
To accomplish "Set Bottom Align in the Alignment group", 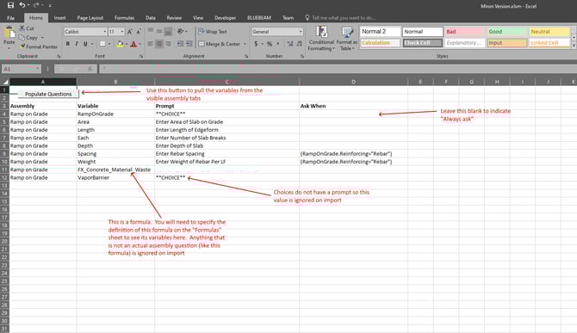I will [168, 32].
